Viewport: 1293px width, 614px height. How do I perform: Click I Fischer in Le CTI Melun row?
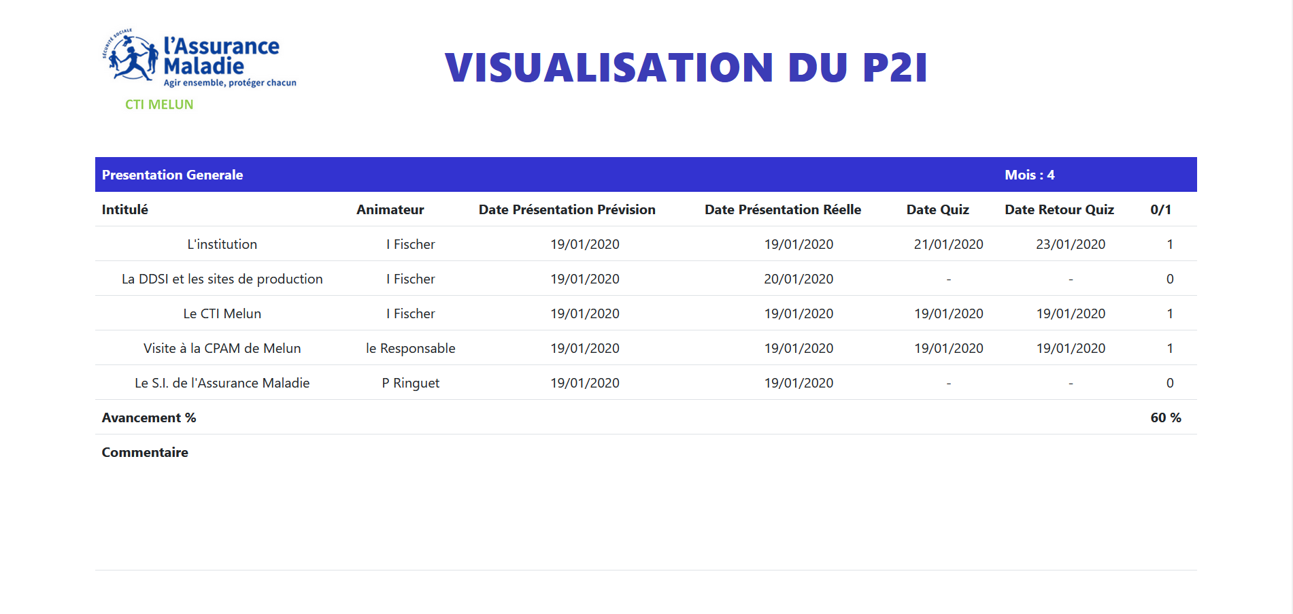[x=411, y=313]
